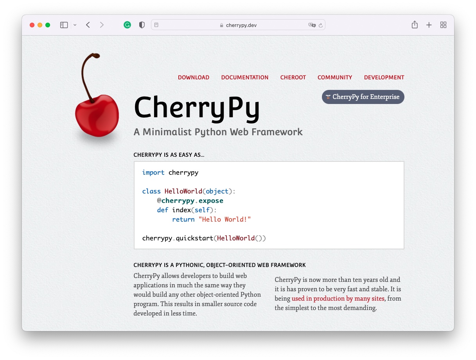The height and width of the screenshot is (360, 476).
Task: Toggle the Safari sidebar
Action: point(64,25)
